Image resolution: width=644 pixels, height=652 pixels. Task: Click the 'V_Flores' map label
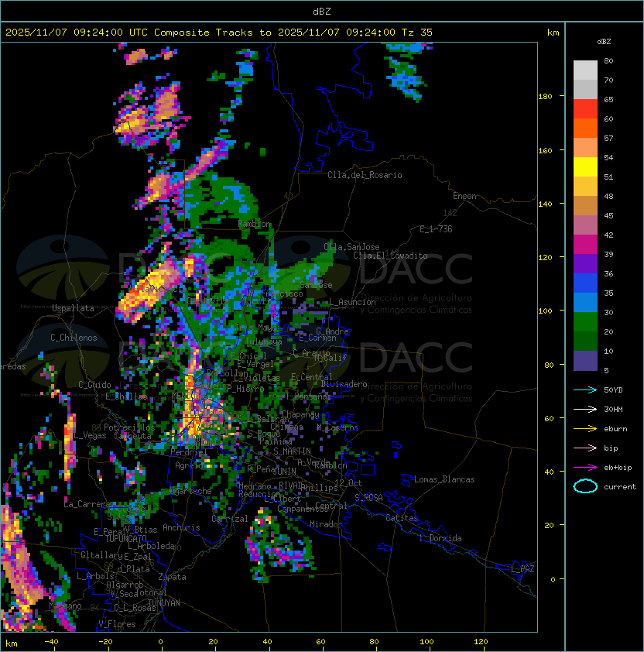(x=117, y=624)
